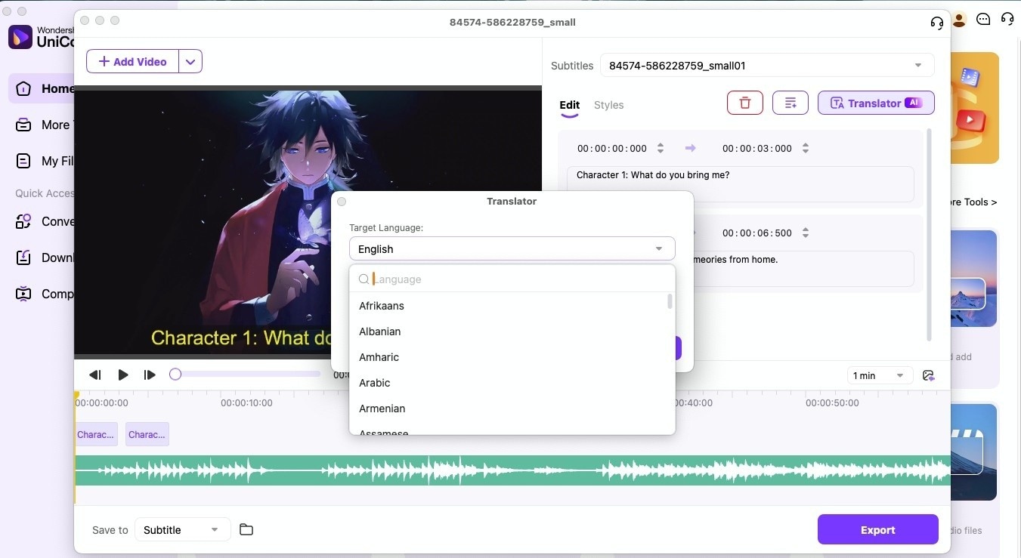Switch to the Edit tab
1021x558 pixels.
tap(570, 106)
